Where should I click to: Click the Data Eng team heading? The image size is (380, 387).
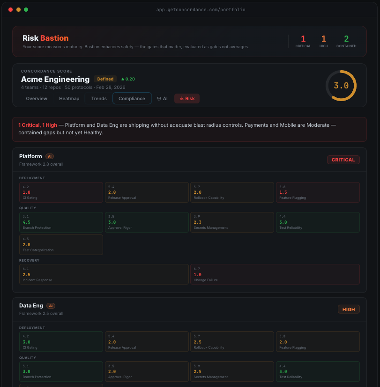point(31,306)
